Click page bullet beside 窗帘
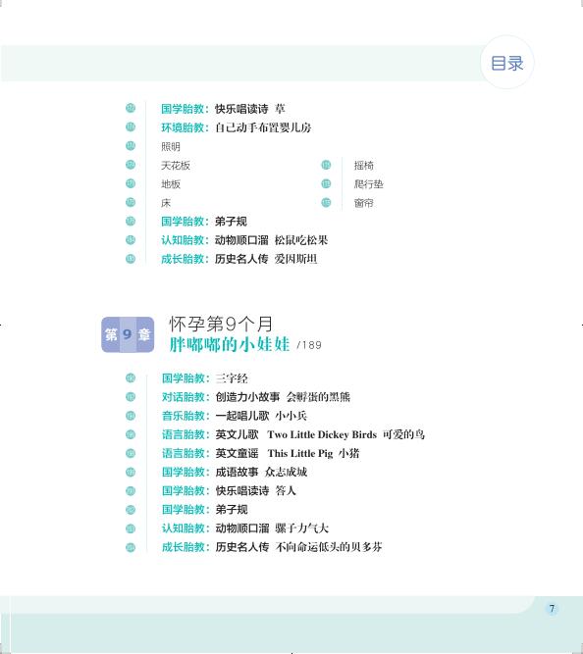The width and height of the screenshot is (583, 654). point(326,202)
